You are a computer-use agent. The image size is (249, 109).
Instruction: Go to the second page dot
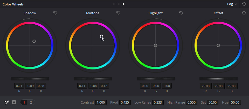click(119, 4)
